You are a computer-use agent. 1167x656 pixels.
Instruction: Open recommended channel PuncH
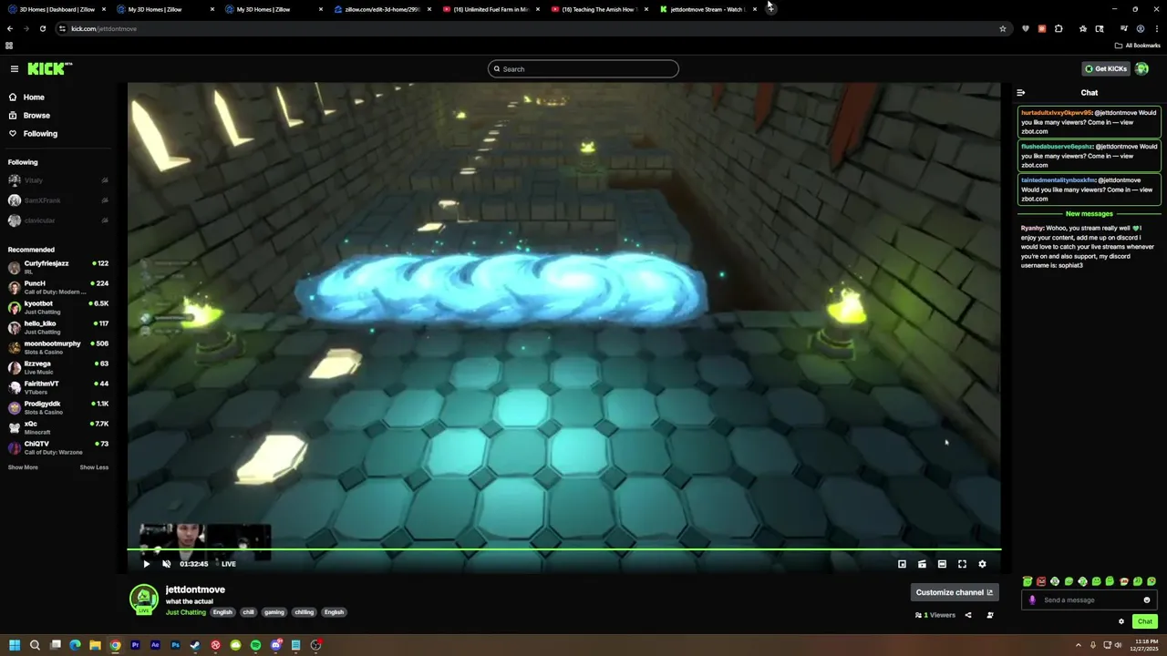[58, 287]
